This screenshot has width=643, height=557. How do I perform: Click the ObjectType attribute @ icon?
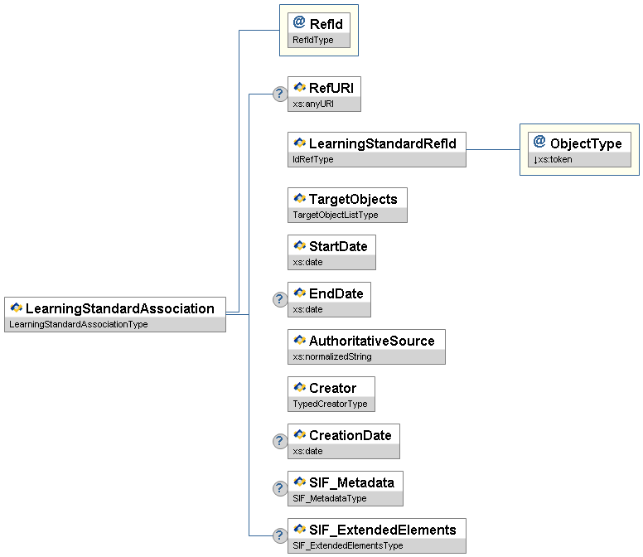point(539,142)
